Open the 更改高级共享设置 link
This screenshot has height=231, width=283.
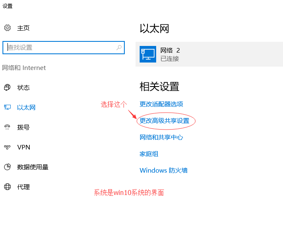pos(164,120)
